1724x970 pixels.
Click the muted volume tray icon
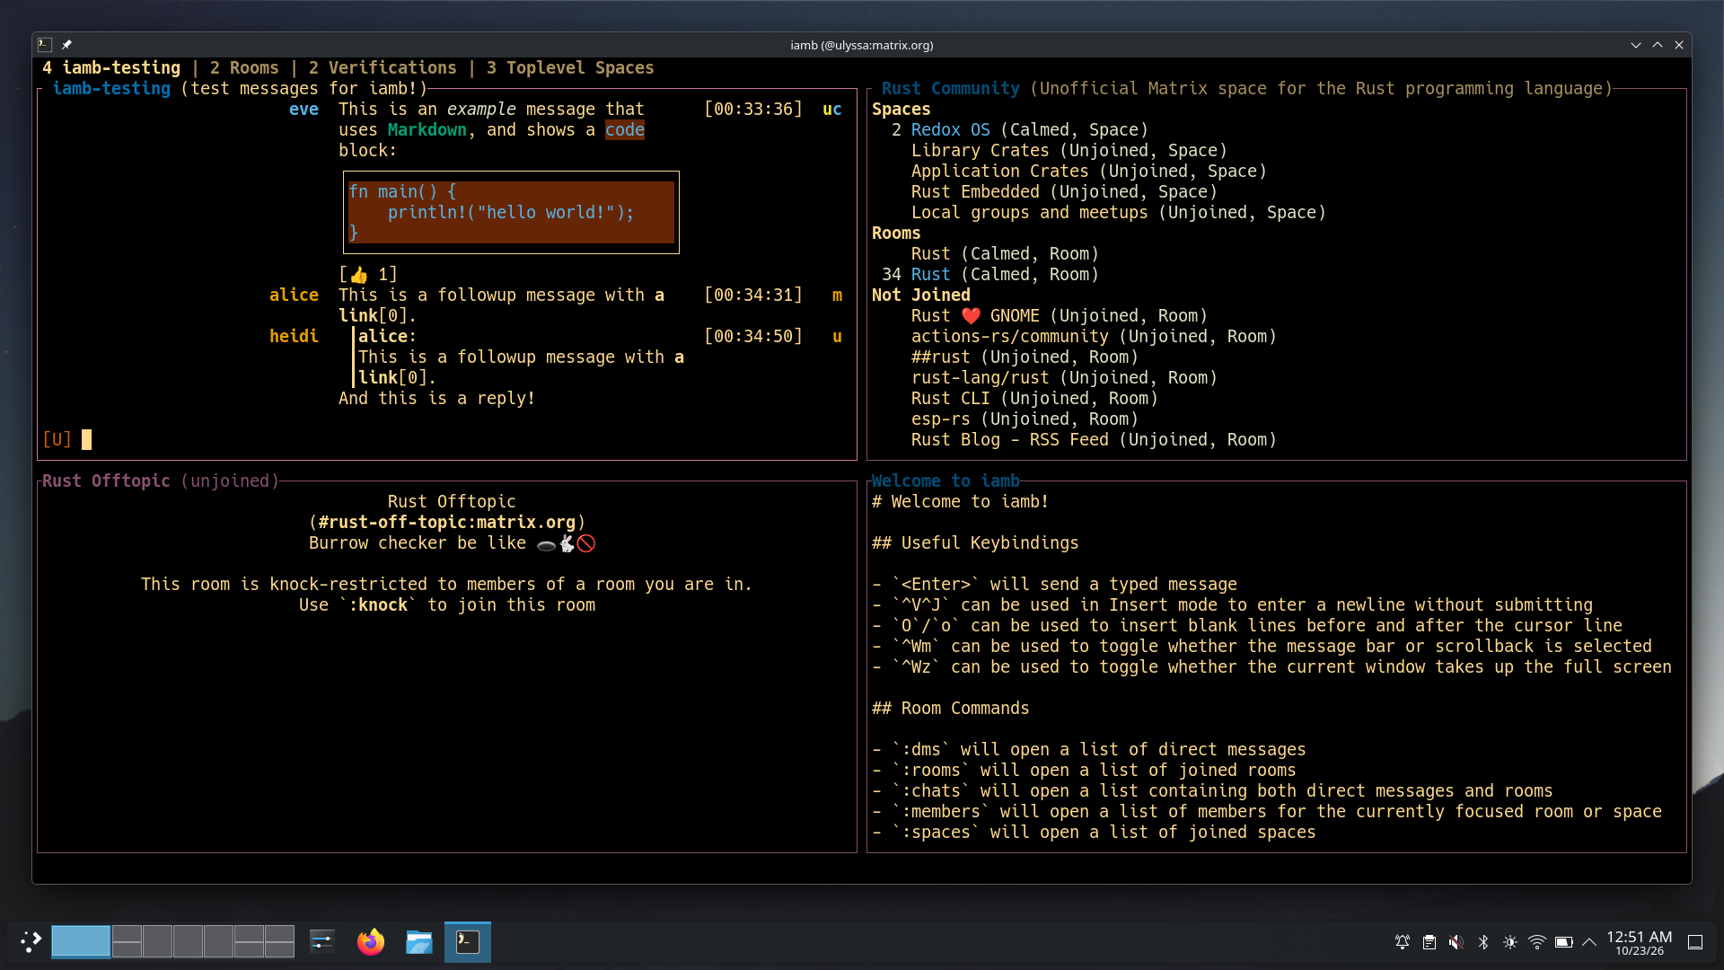1456,942
